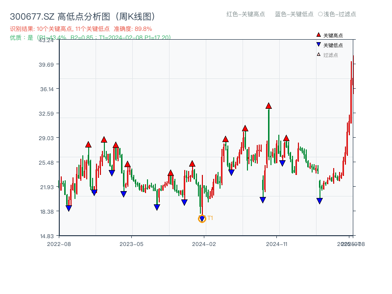Image resolution: width=392 pixels, height=294 pixels.
Task: Click the chart title 300677.SZ 高低点分析图
Action: pyautogui.click(x=83, y=17)
